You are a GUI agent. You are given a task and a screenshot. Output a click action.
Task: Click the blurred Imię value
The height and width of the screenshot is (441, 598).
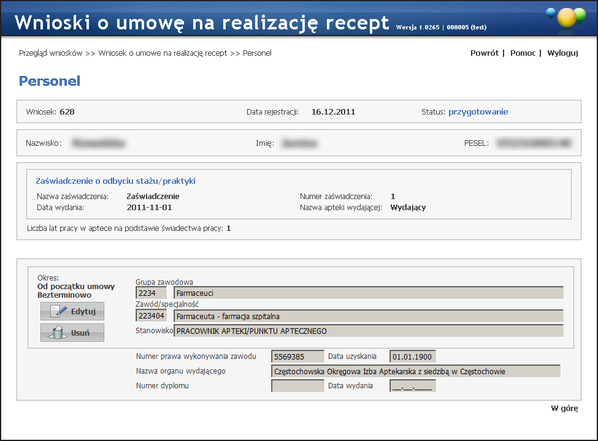click(299, 143)
